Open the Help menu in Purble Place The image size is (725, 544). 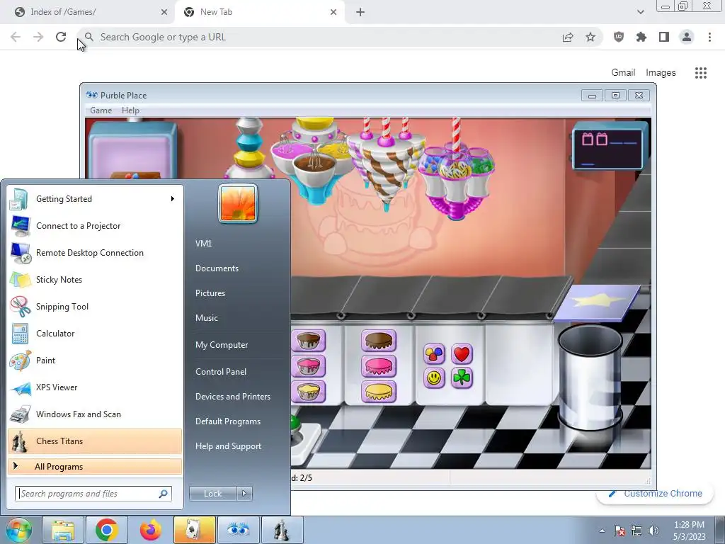tap(130, 110)
